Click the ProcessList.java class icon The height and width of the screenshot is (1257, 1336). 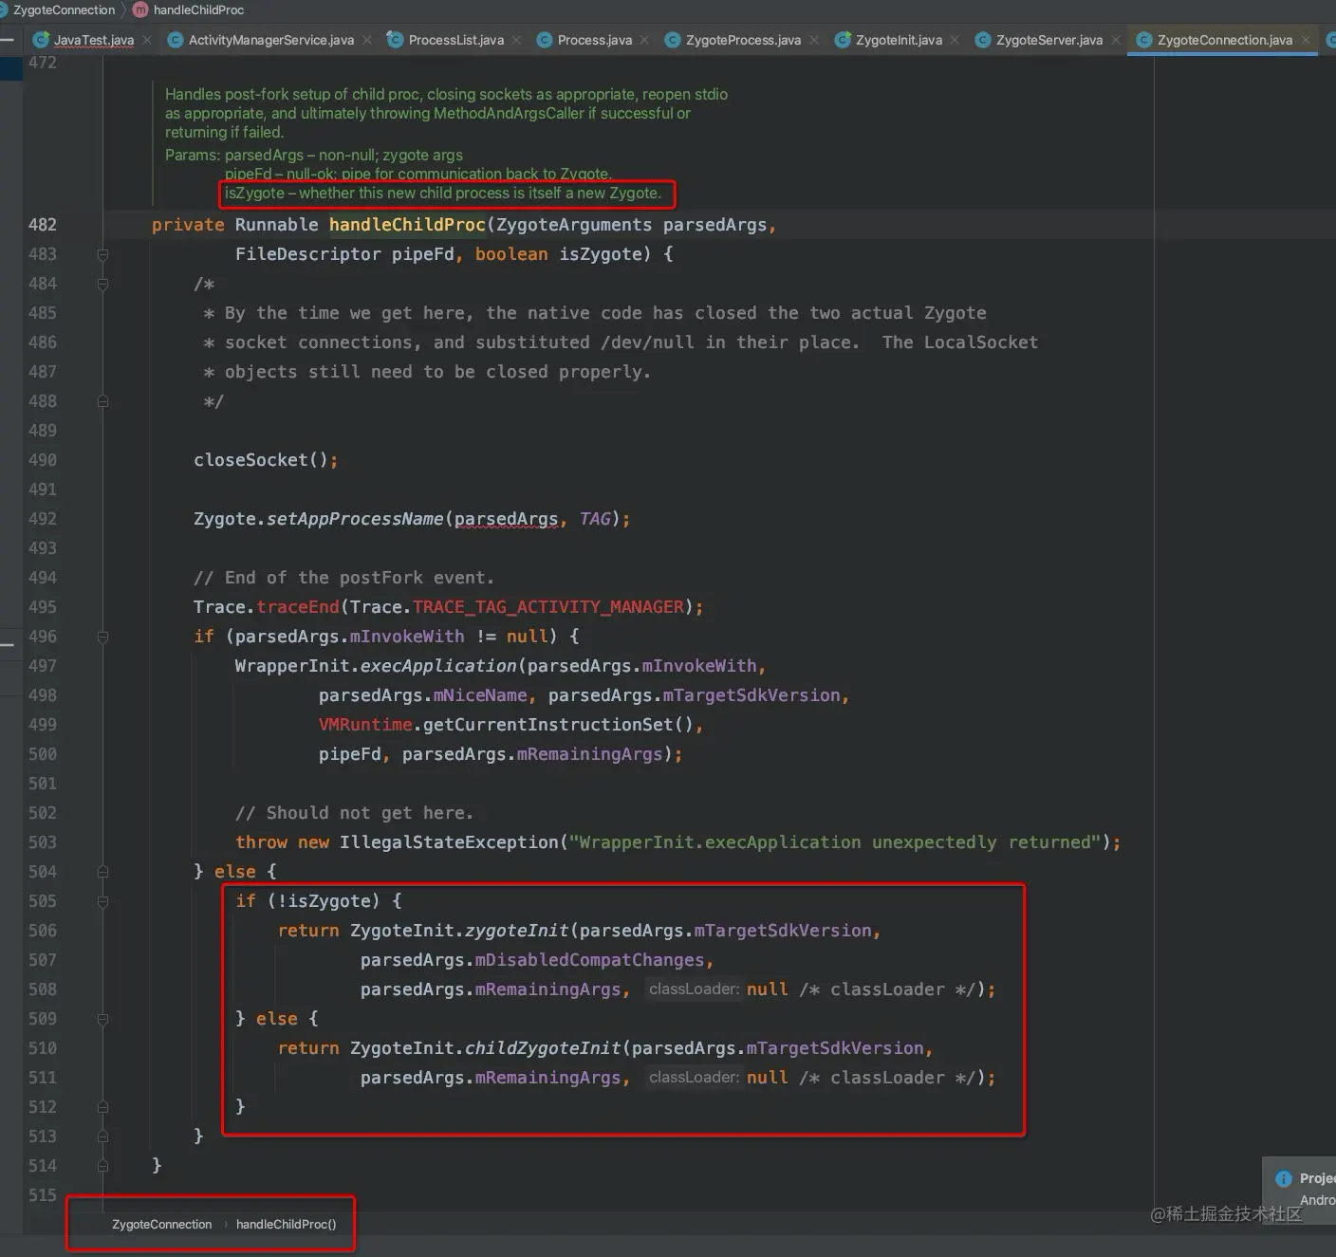395,40
